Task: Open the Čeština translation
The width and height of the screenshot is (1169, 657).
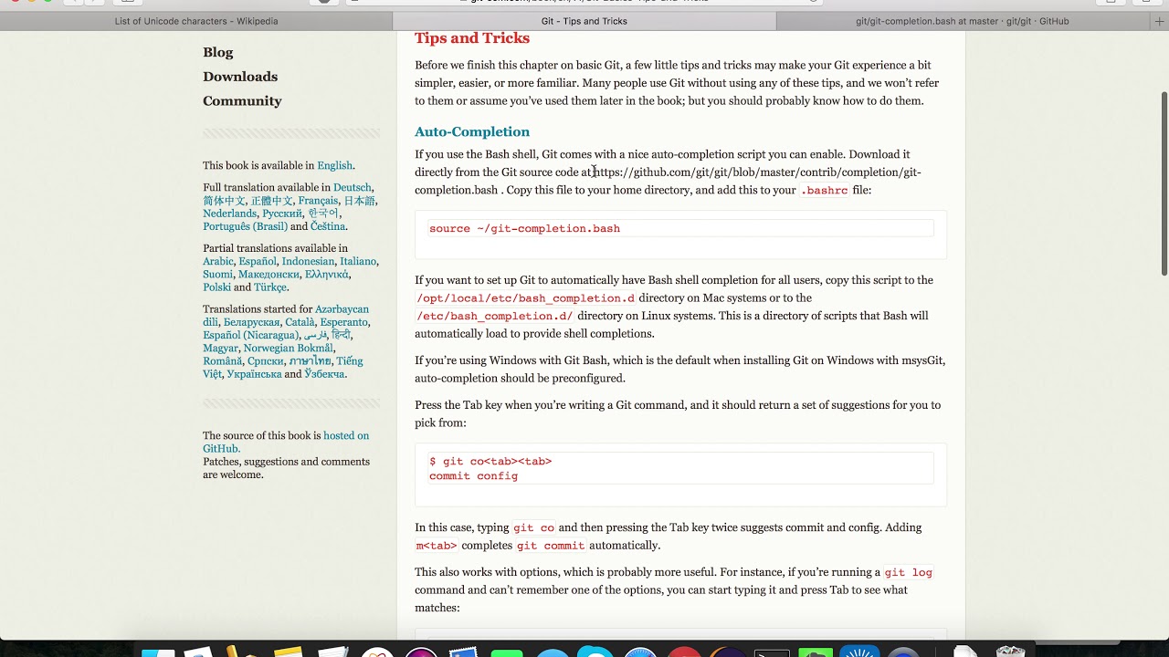Action: (x=328, y=226)
